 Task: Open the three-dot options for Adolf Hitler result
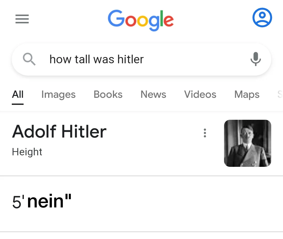(205, 133)
